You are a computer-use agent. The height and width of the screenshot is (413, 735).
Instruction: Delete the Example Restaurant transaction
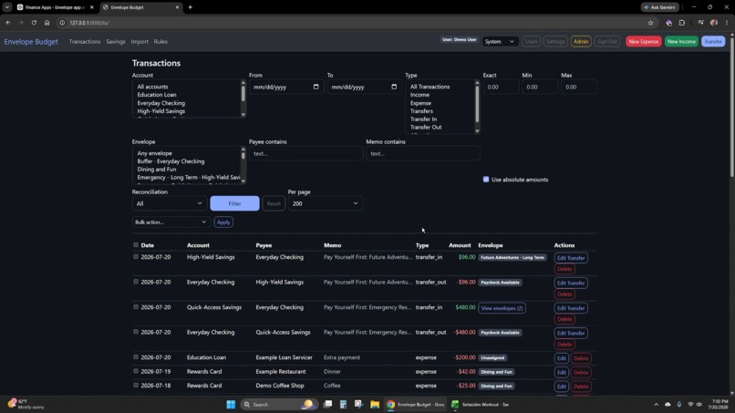581,372
